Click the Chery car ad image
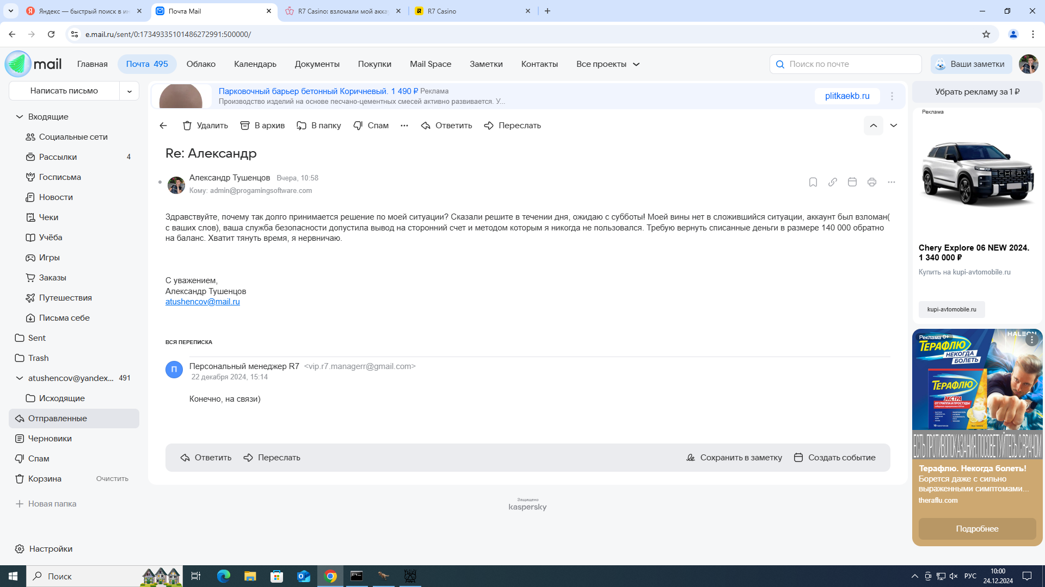1045x587 pixels. (x=978, y=175)
